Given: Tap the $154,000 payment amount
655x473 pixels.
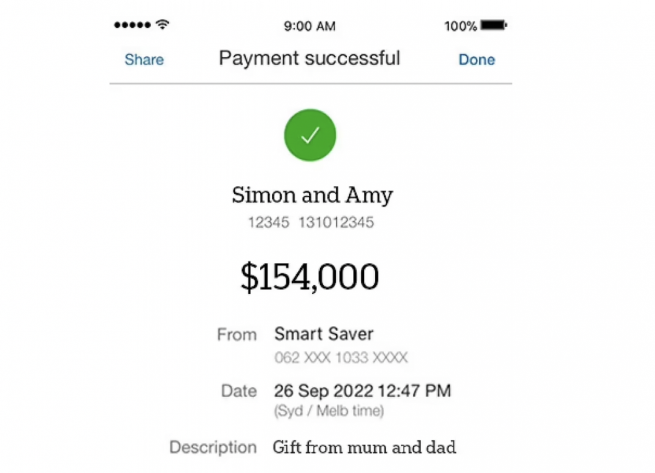Looking at the screenshot, I should point(309,277).
